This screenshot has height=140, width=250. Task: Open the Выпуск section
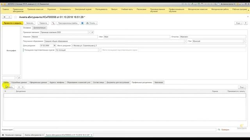[114, 9]
